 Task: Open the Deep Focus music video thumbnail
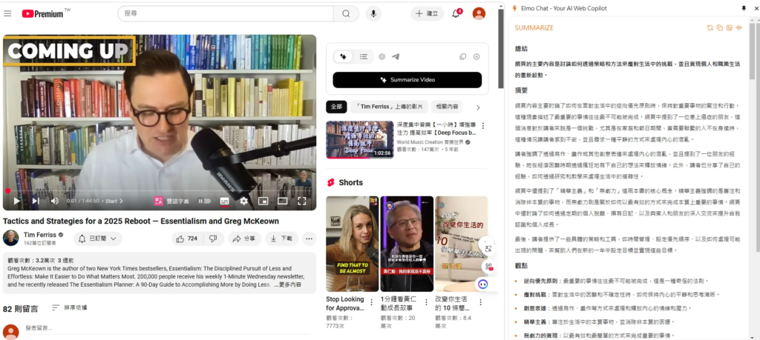[x=360, y=140]
